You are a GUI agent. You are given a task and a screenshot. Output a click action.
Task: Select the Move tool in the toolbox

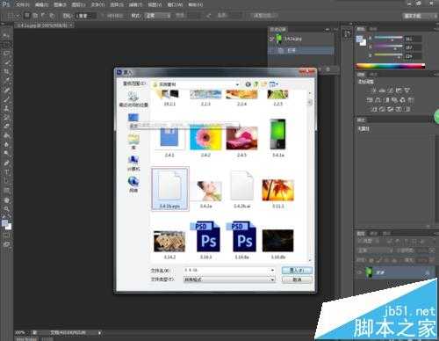point(6,35)
